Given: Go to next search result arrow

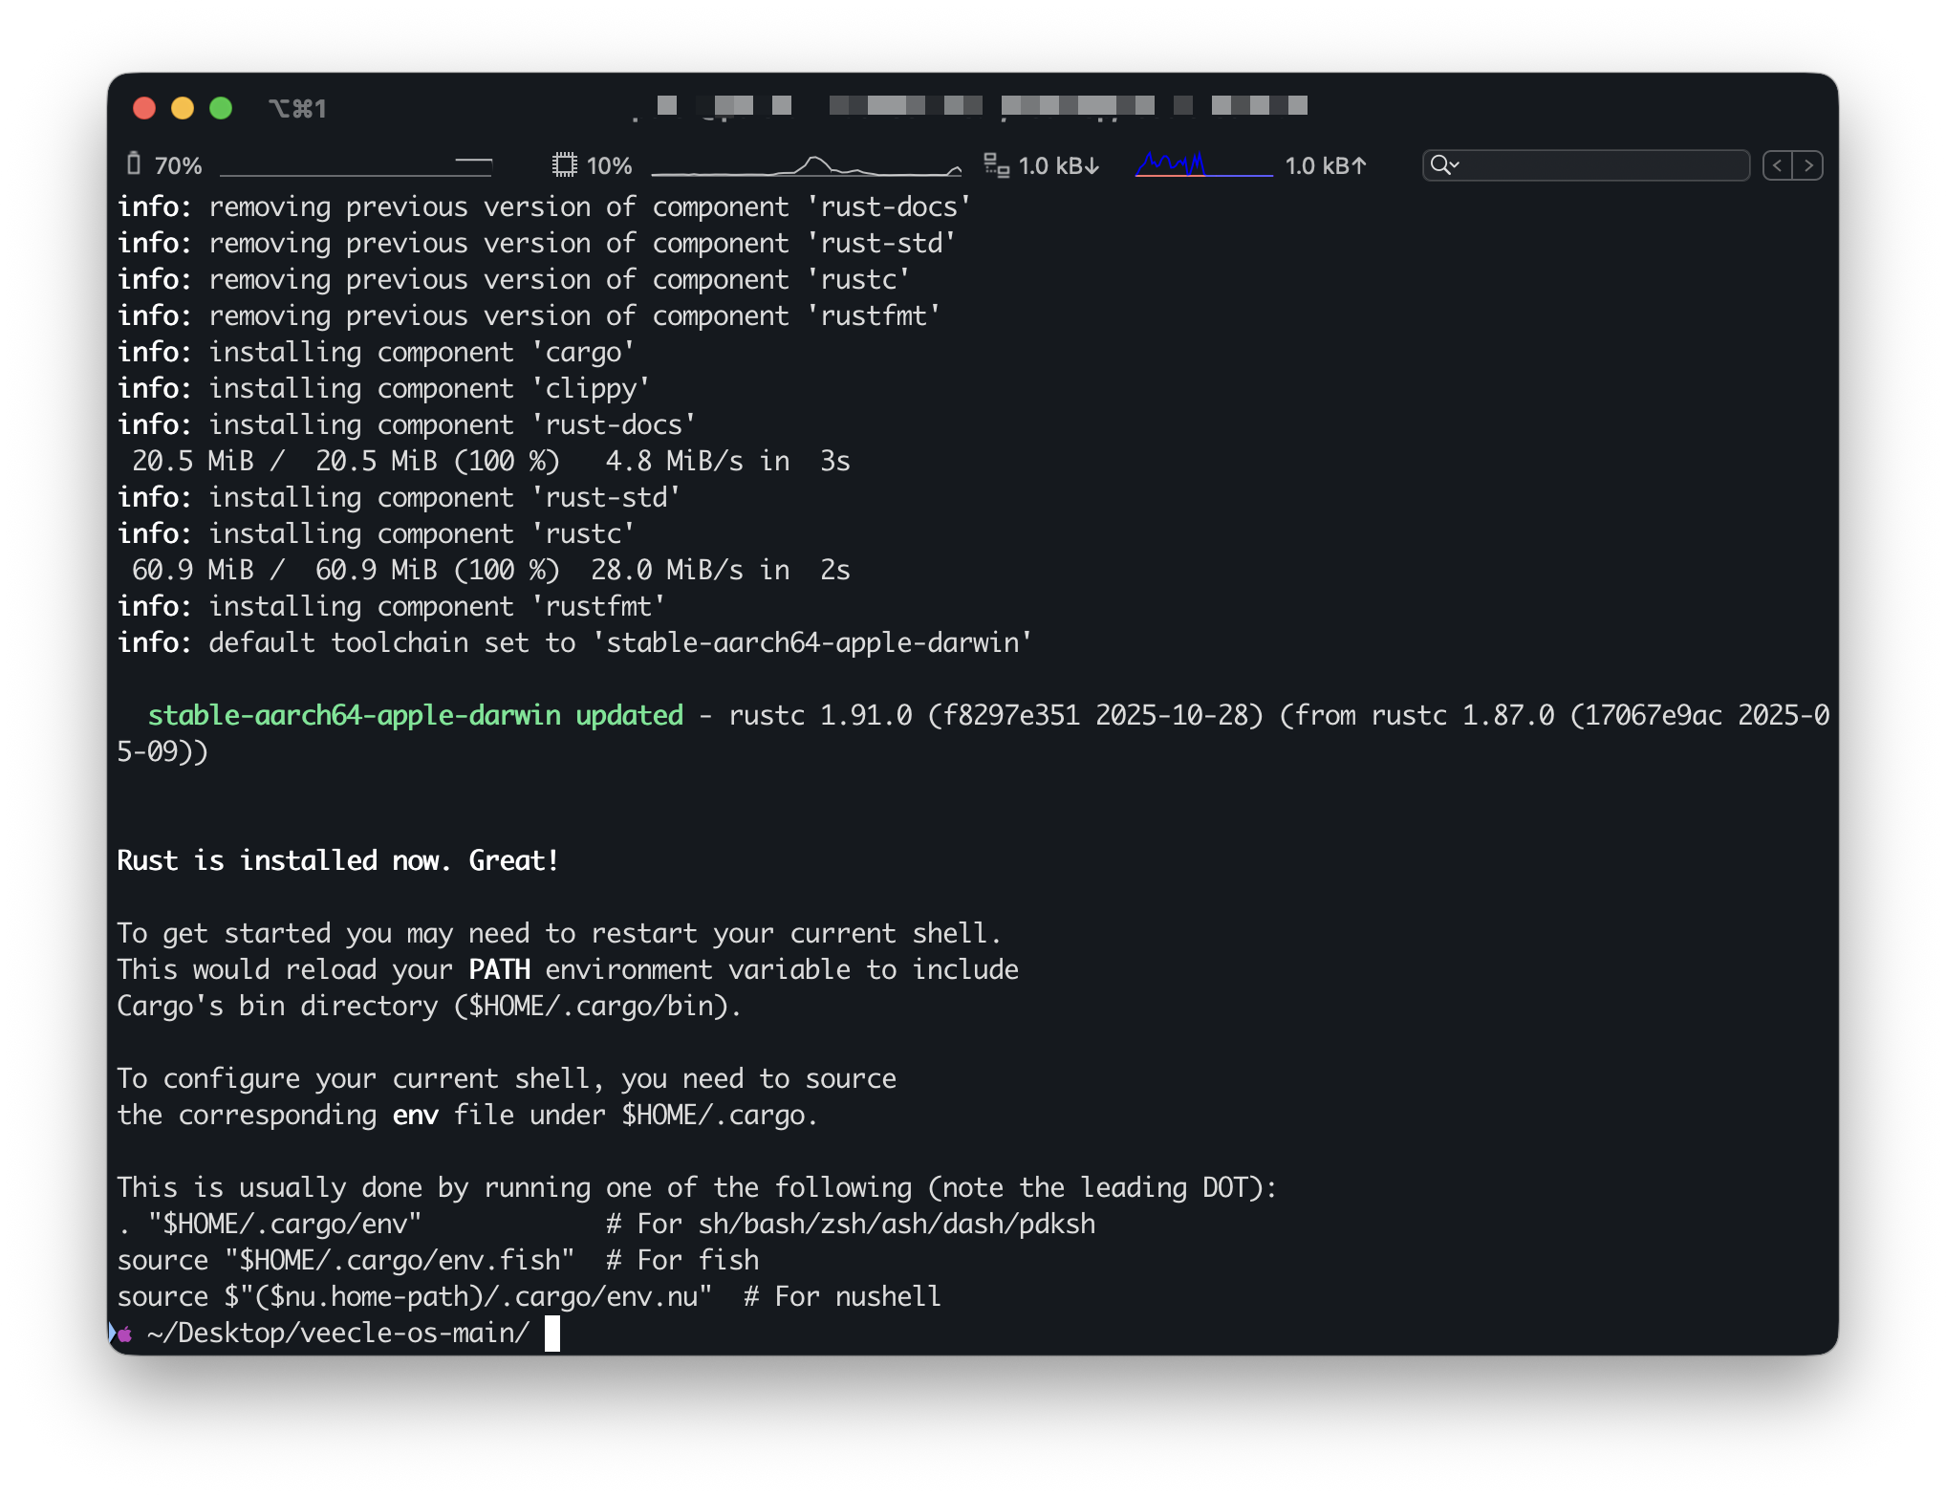Looking at the screenshot, I should (x=1808, y=165).
